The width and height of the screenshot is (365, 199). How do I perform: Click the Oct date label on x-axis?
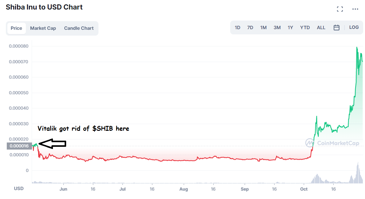[304, 189]
